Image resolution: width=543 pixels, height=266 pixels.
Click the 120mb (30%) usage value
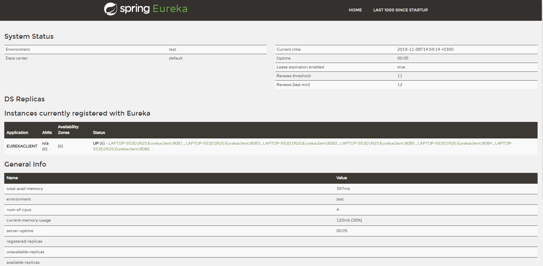point(349,220)
